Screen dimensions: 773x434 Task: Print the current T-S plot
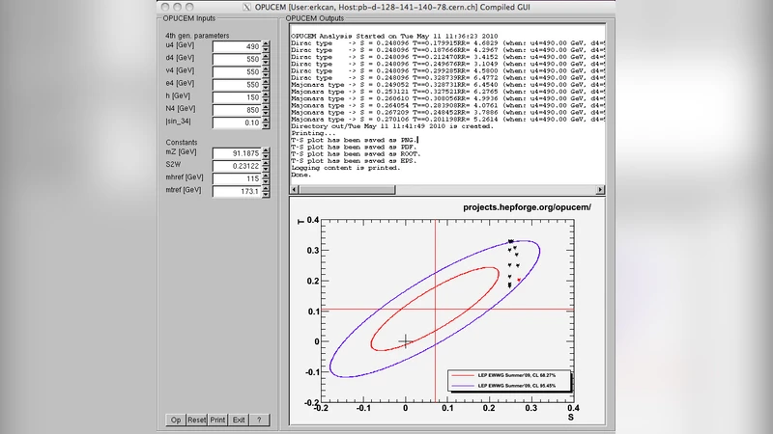pos(218,420)
